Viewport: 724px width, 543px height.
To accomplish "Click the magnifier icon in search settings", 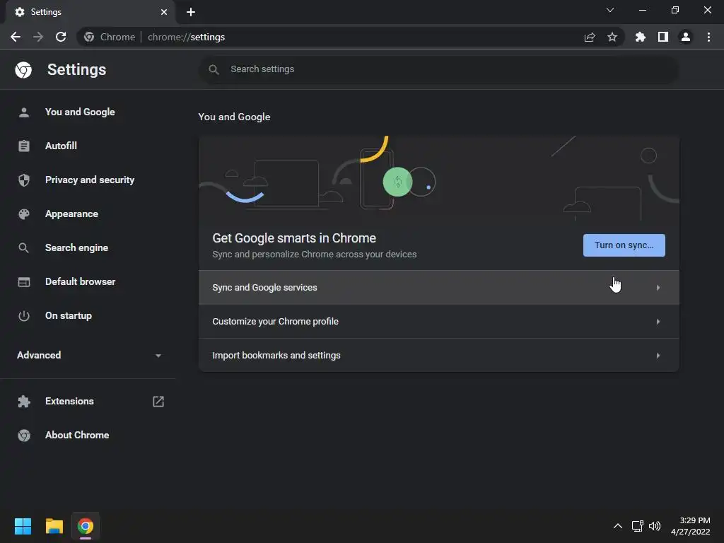I will 214,69.
